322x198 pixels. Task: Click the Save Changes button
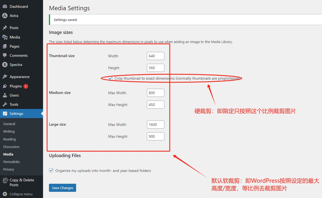(62, 188)
